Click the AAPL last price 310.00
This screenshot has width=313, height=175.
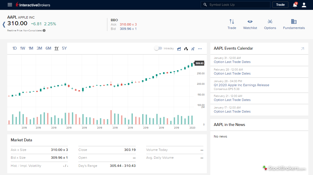[17, 24]
